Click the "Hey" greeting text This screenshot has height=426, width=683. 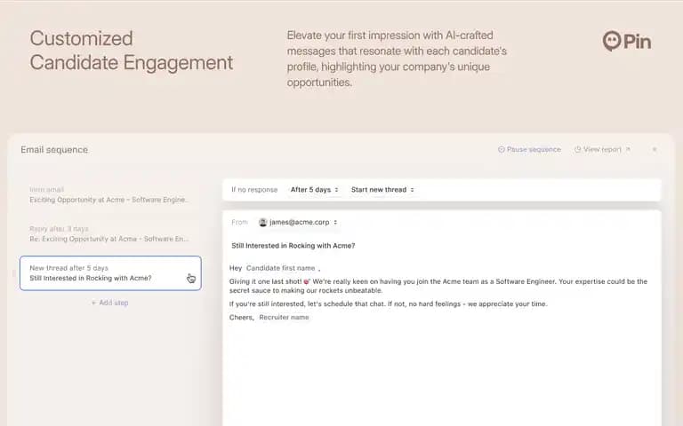[x=236, y=268]
